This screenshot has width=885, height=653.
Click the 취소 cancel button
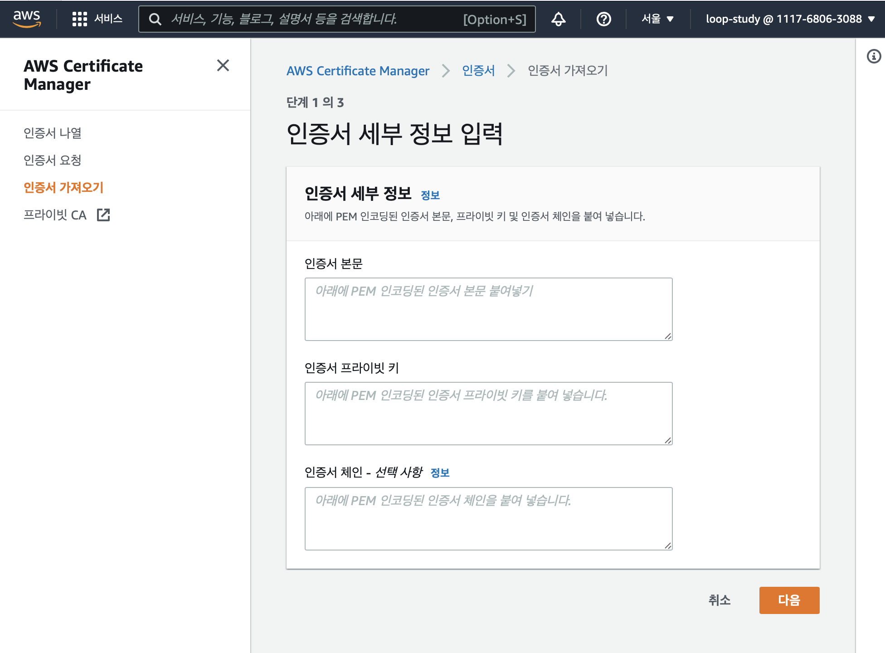[x=719, y=600]
